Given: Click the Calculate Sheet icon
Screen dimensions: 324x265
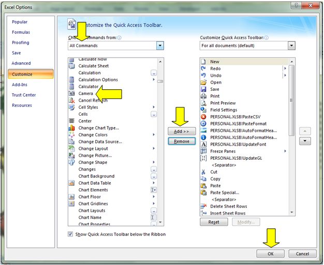Looking at the screenshot, I should coord(72,66).
